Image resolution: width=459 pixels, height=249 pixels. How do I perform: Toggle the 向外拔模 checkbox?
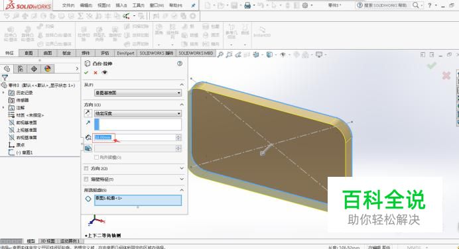point(96,157)
